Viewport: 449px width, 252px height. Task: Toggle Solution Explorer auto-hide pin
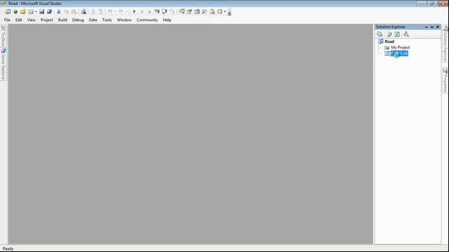click(x=432, y=27)
